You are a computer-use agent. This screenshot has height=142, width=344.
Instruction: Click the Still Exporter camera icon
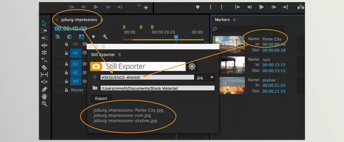(x=96, y=66)
